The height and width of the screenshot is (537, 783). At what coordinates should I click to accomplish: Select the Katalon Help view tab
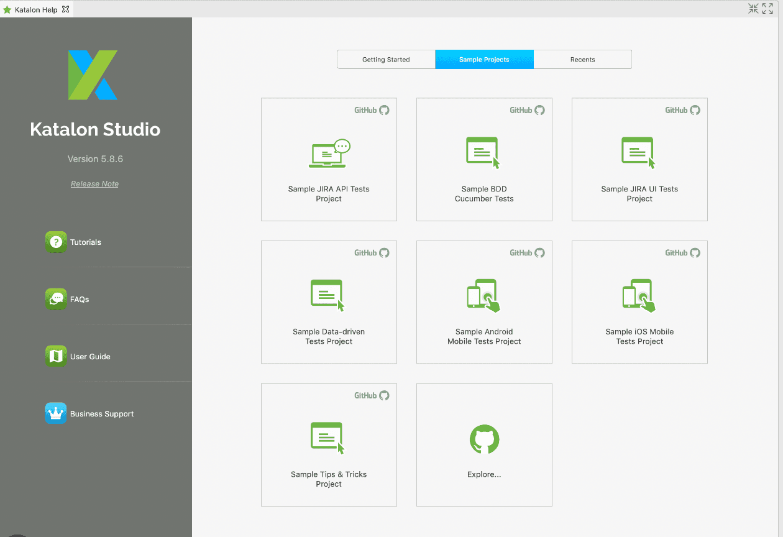coord(36,9)
